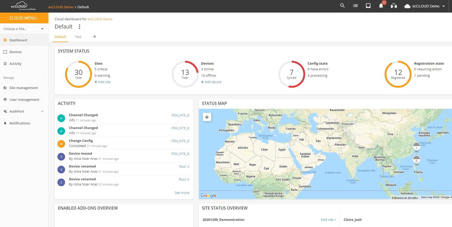Expand the Choose a Site dropdown
The width and height of the screenshot is (452, 227).
click(24, 29)
